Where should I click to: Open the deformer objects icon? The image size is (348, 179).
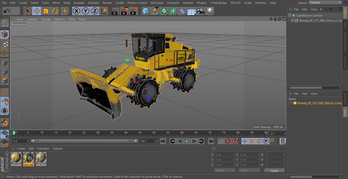(x=182, y=11)
